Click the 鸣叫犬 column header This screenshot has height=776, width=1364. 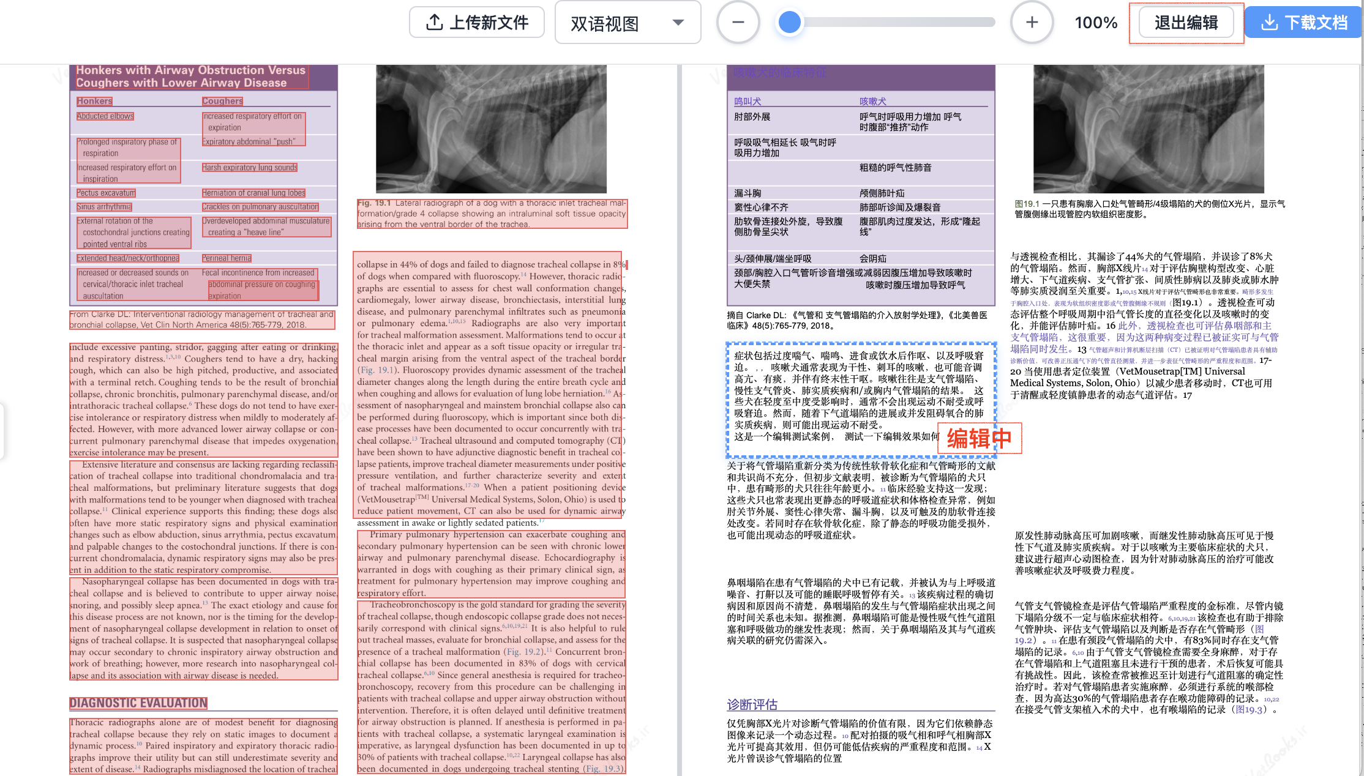[x=748, y=102]
